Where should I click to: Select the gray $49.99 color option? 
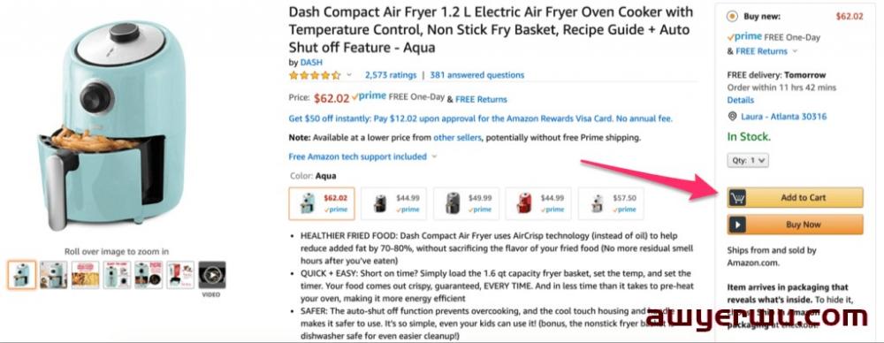(x=466, y=203)
